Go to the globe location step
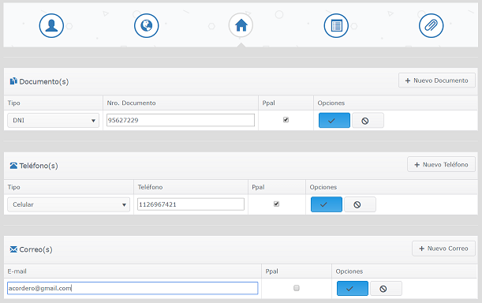This screenshot has height=303, width=482. click(x=146, y=25)
